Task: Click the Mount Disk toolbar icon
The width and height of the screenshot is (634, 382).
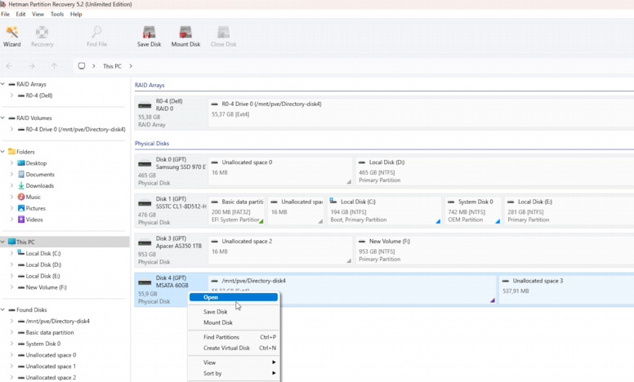Action: pos(185,37)
